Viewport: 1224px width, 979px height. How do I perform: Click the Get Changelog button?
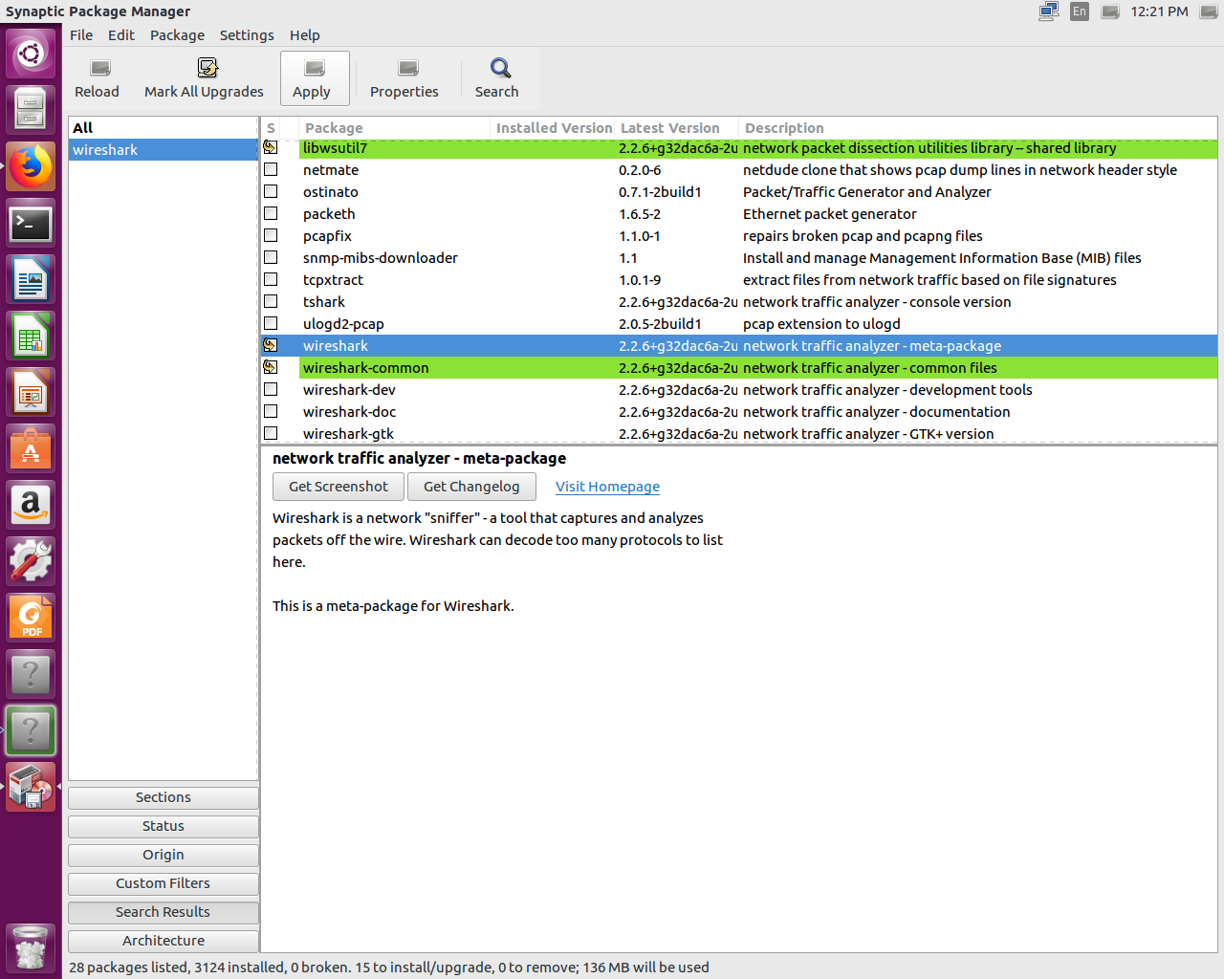[471, 487]
